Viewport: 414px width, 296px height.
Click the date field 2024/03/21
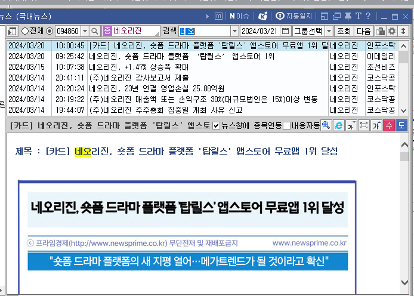click(x=259, y=31)
